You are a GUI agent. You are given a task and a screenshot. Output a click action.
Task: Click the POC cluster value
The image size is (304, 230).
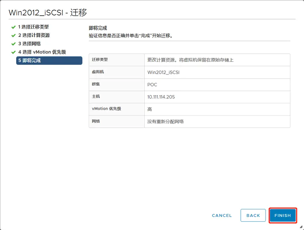(152, 85)
